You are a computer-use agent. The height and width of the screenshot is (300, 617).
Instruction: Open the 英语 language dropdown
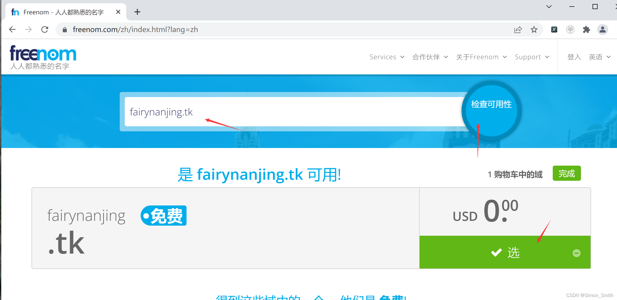600,57
